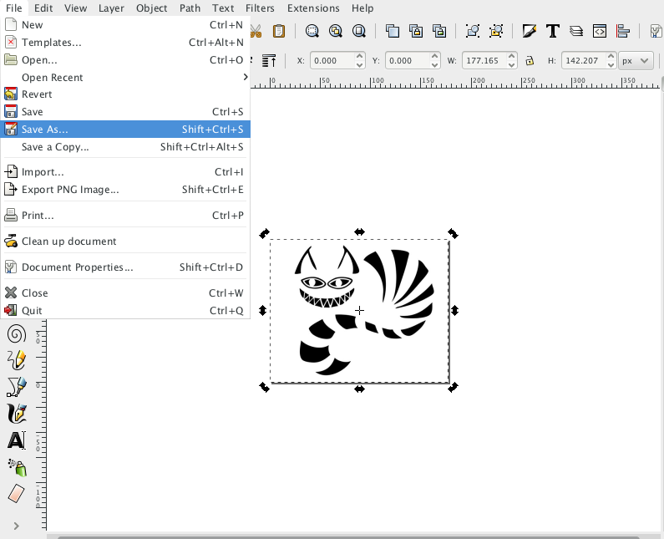Choose New from File menu
664x539 pixels.
[x=125, y=24]
